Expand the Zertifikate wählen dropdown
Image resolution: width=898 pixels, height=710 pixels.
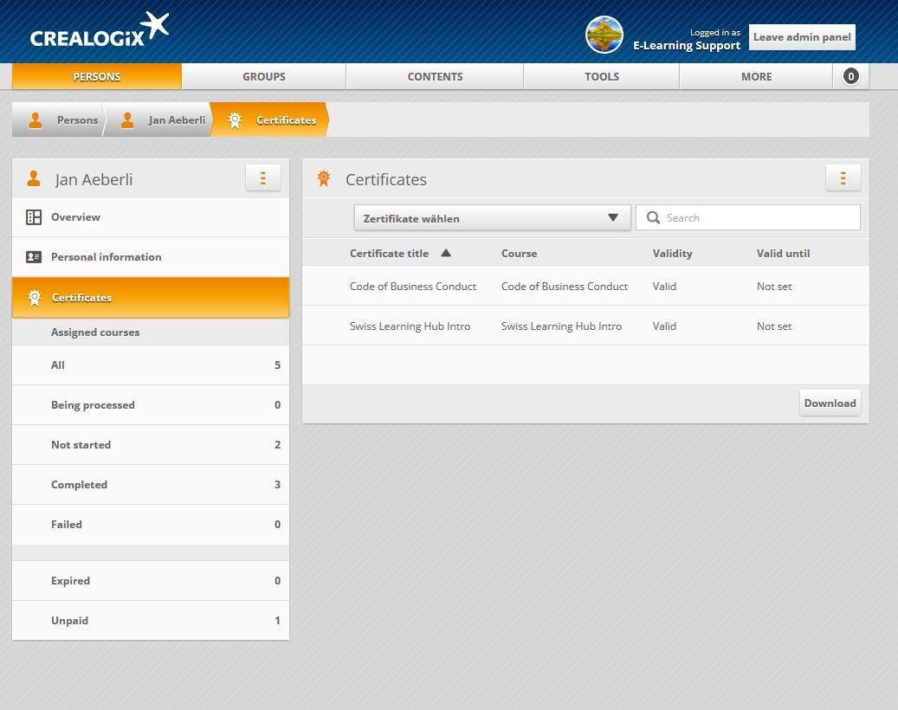493,218
